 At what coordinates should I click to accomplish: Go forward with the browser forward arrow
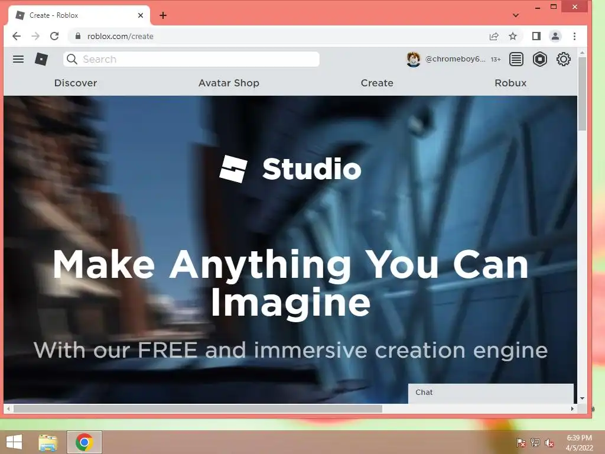click(x=35, y=36)
